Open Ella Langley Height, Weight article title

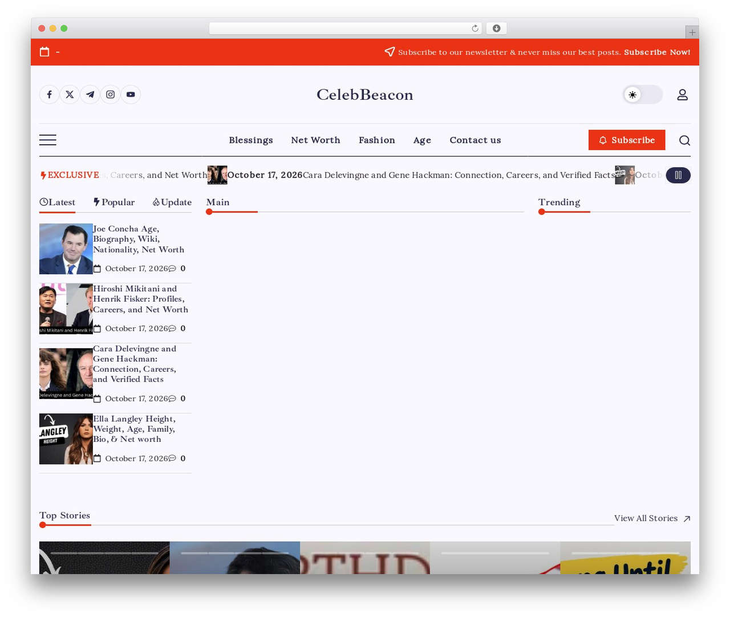click(134, 429)
